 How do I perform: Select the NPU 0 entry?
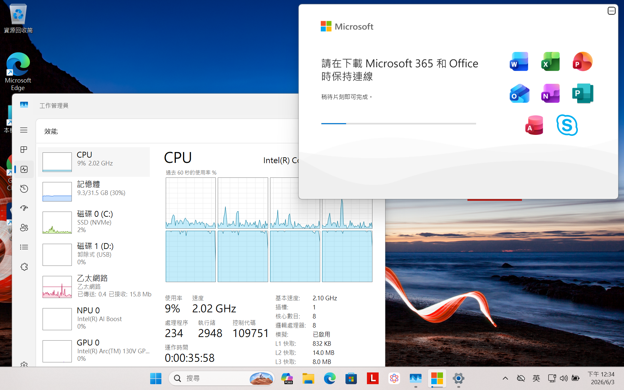coord(94,319)
